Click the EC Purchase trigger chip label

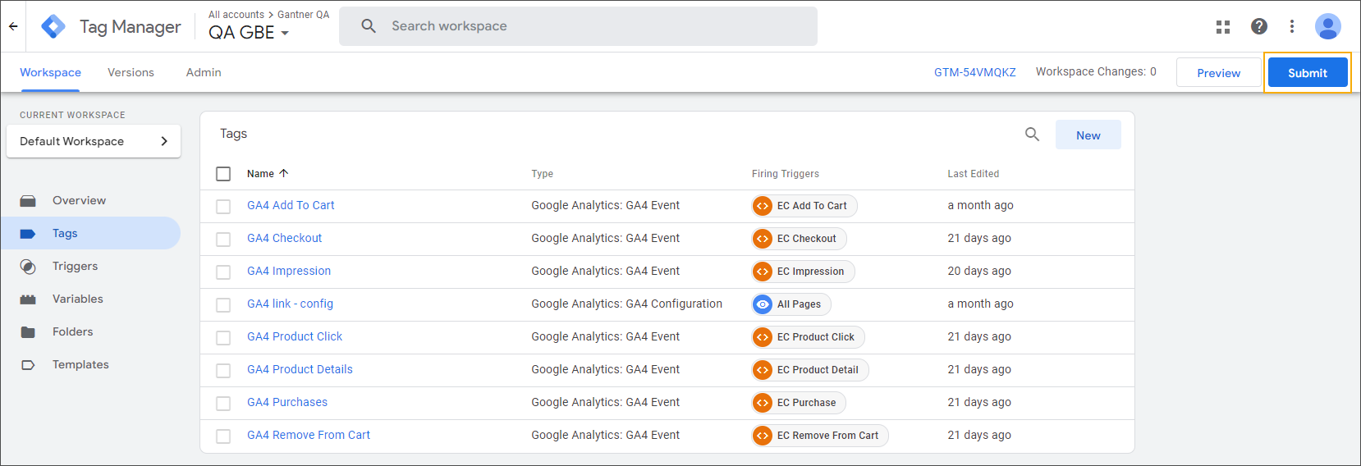pyautogui.click(x=806, y=403)
